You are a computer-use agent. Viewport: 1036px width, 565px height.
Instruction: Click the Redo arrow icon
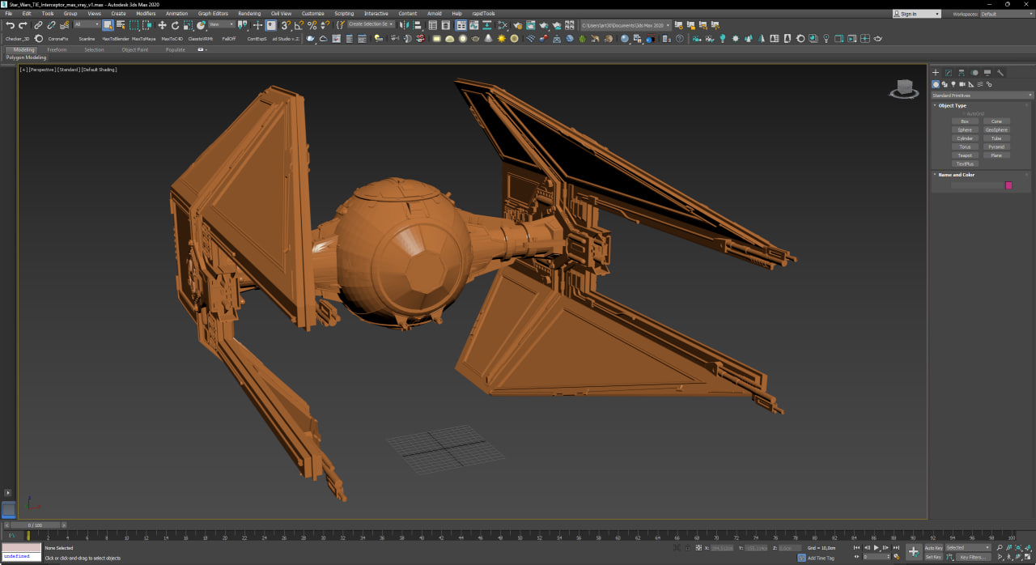(23, 25)
